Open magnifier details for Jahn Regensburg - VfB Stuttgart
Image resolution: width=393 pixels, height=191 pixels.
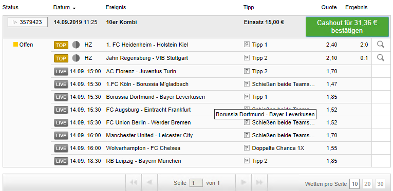coord(381,58)
